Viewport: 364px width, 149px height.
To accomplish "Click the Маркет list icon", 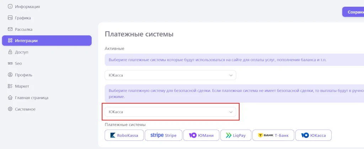I will coord(10,86).
